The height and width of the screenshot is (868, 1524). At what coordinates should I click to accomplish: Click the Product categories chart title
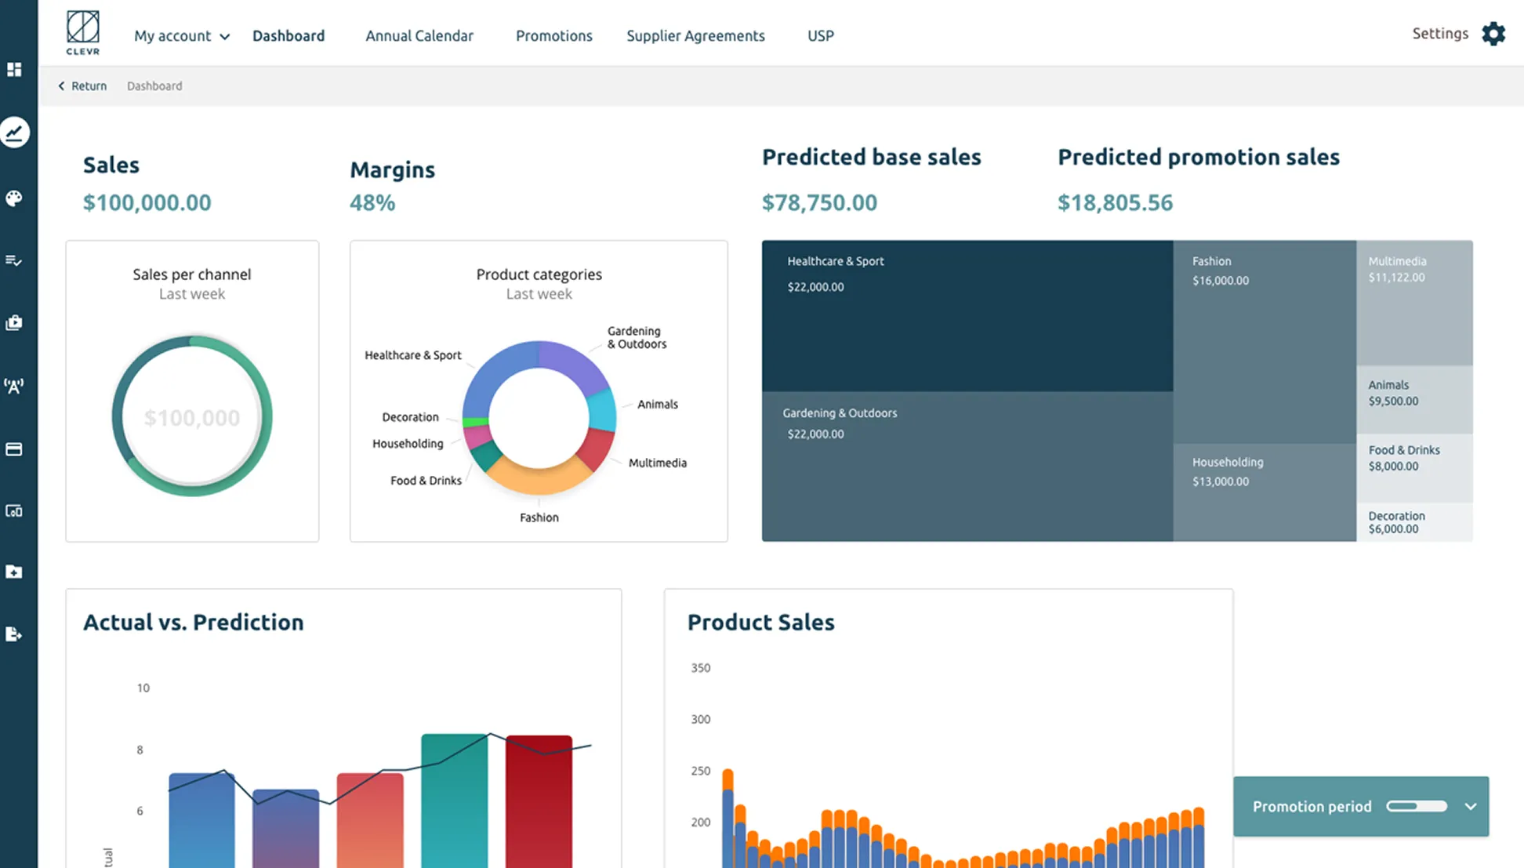(539, 274)
